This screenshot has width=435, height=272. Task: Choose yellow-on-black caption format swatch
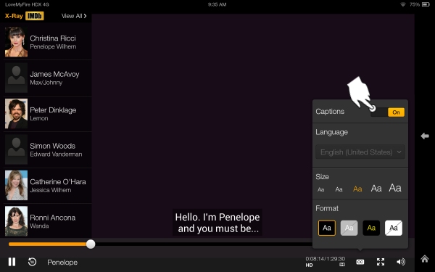point(371,228)
